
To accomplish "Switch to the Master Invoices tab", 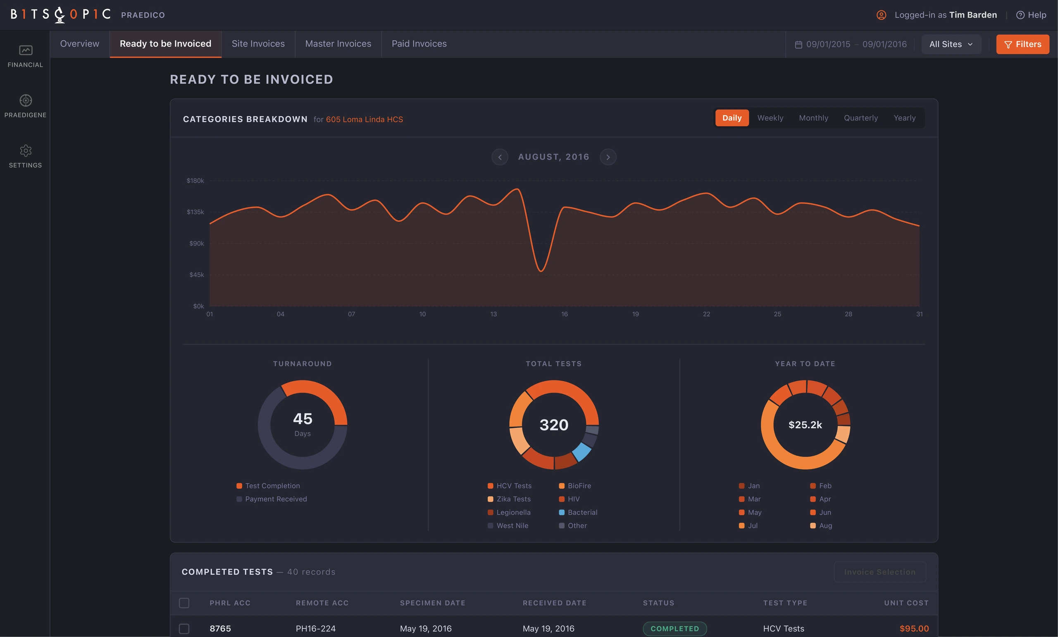I will (x=338, y=44).
